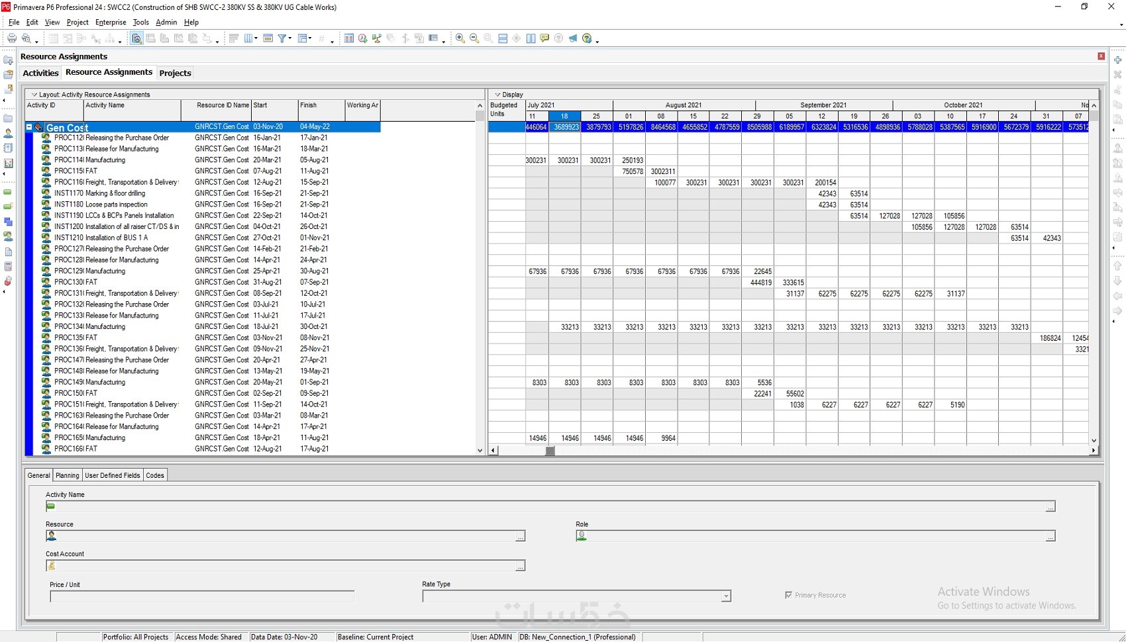
Task: Select the User Defined Fields tab
Action: tap(113, 475)
